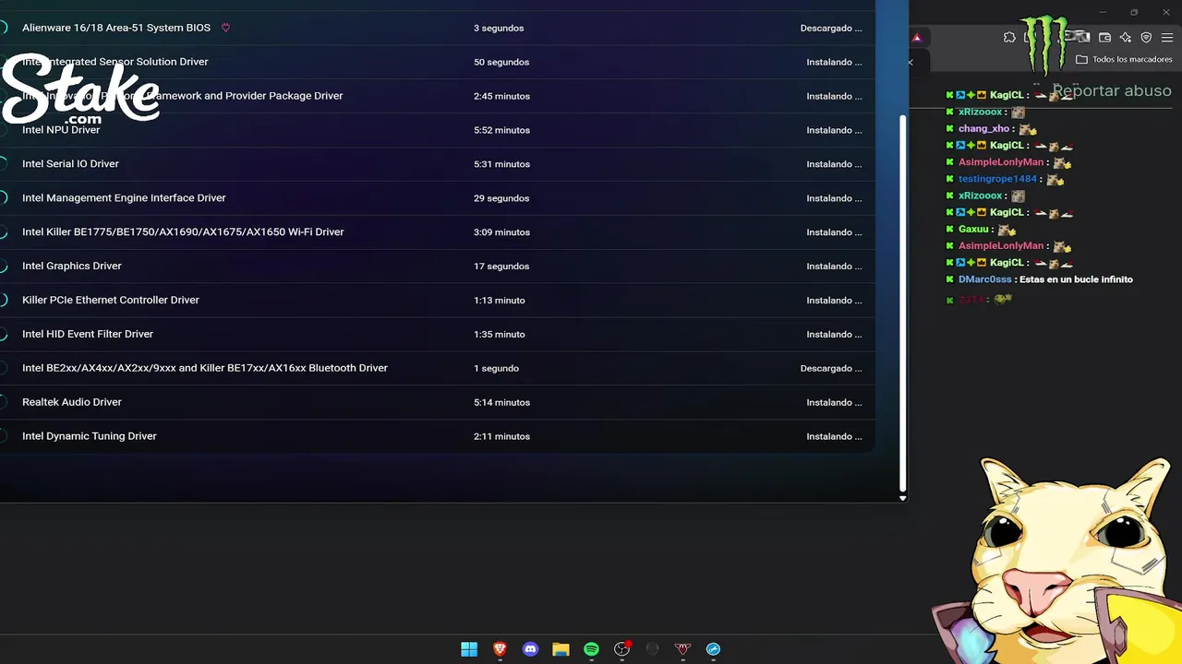Select Intel NPU Driver entry

437,130
